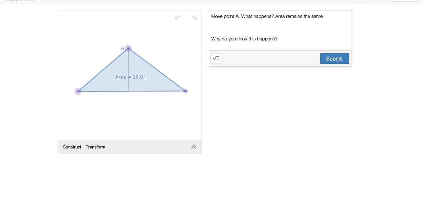The image size is (421, 215).
Task: Click the undo arrow icon
Action: pyautogui.click(x=178, y=18)
